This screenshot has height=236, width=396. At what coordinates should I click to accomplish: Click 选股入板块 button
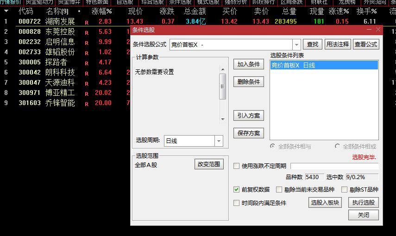(325, 202)
